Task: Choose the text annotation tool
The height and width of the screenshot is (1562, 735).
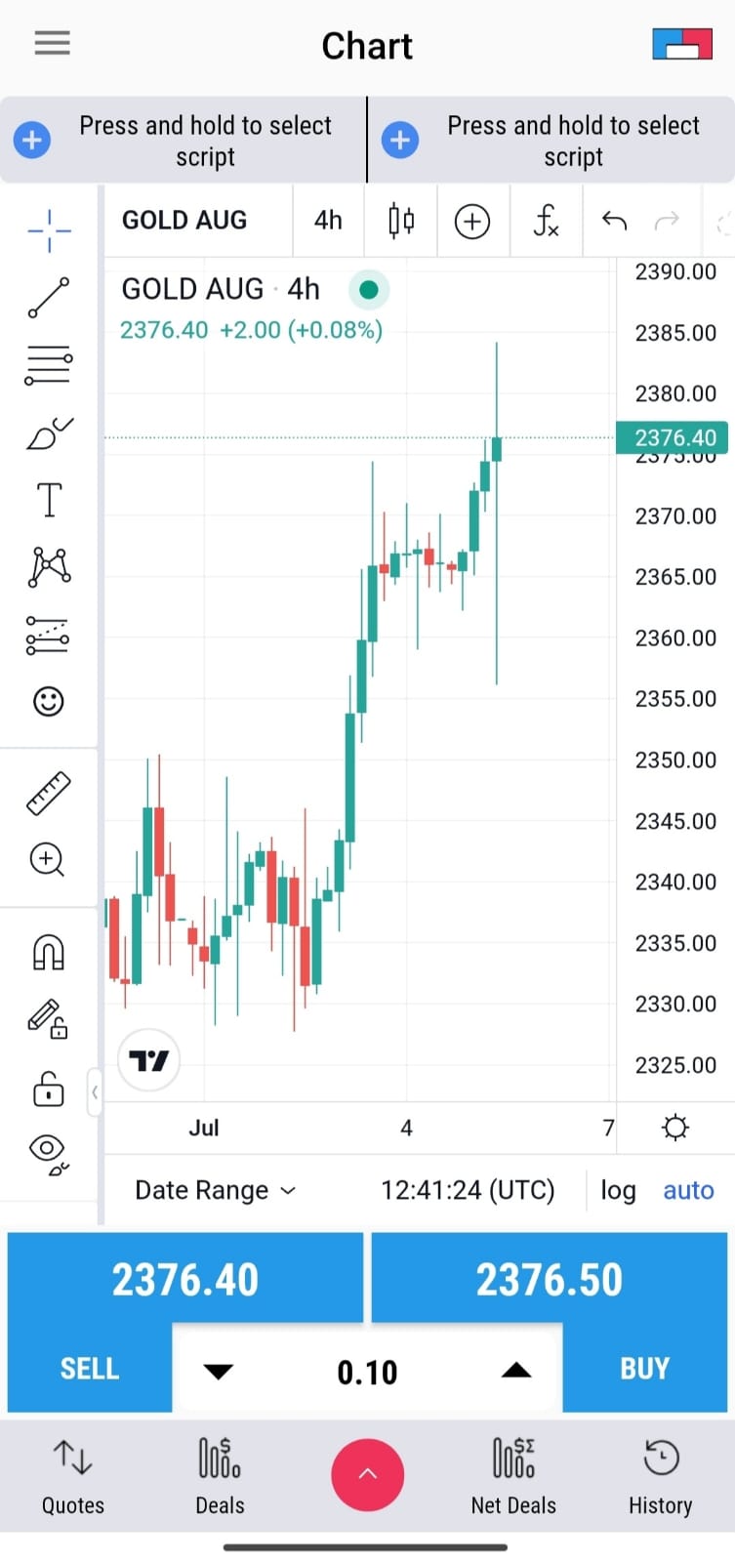Action: pos(49,500)
